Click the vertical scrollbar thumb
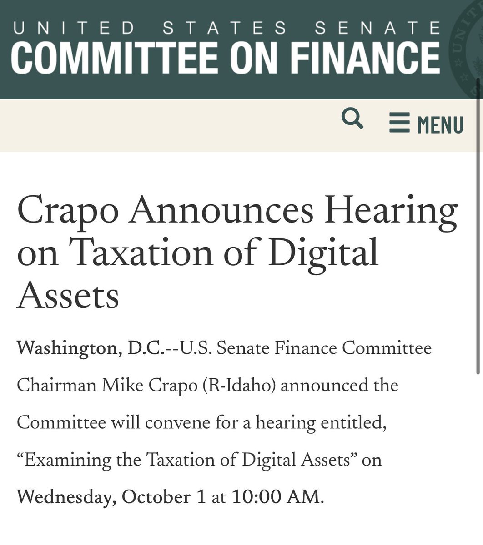This screenshot has width=483, height=545. click(478, 225)
